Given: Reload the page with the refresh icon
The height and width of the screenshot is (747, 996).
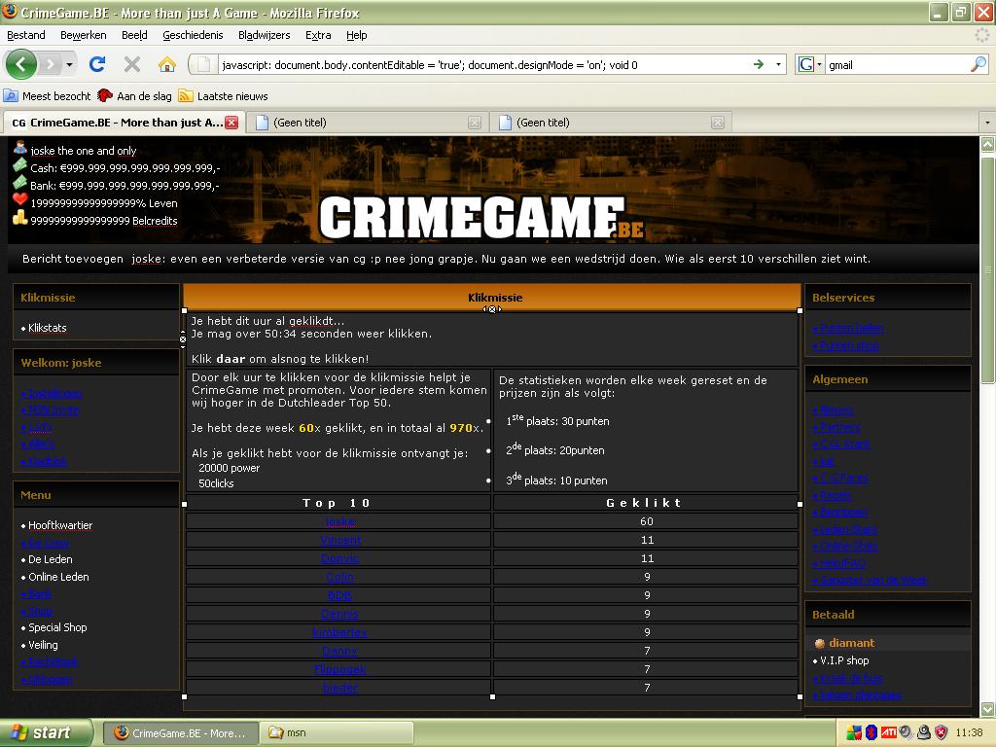Looking at the screenshot, I should (97, 64).
